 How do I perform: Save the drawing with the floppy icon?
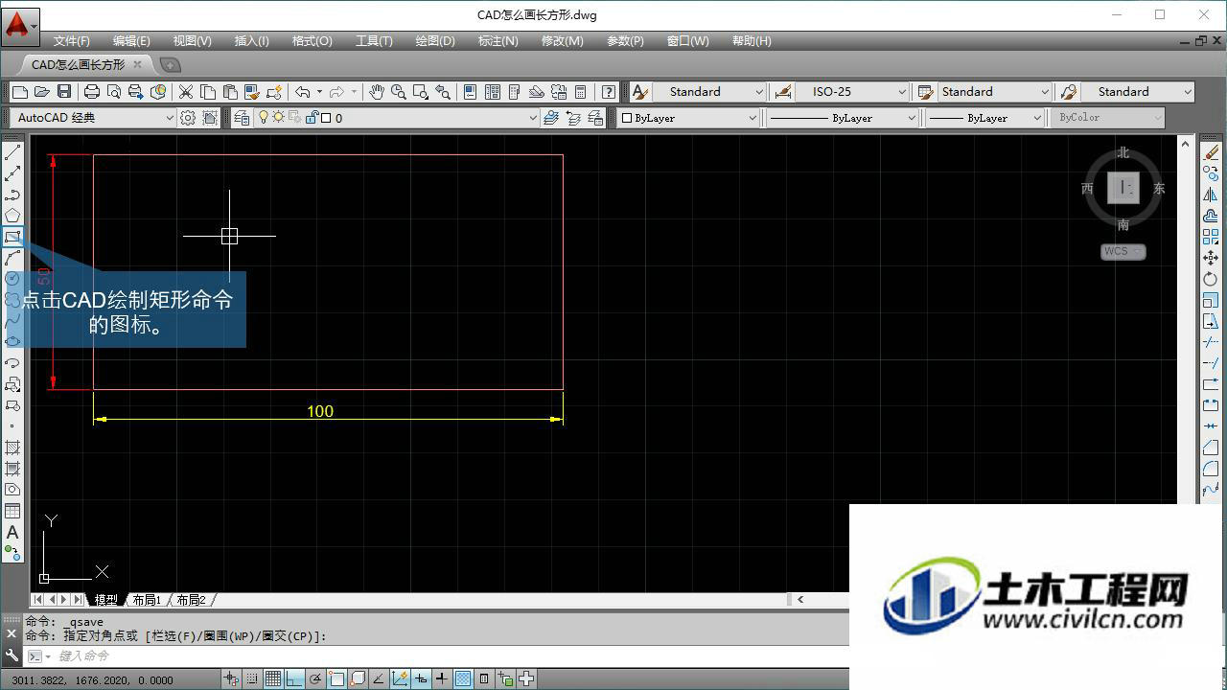[64, 92]
